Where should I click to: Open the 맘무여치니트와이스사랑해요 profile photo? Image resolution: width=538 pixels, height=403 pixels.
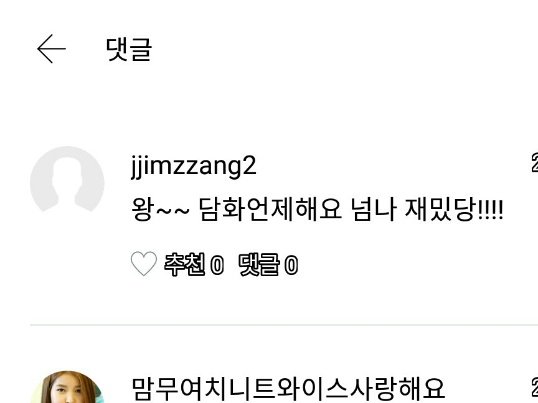(67, 387)
